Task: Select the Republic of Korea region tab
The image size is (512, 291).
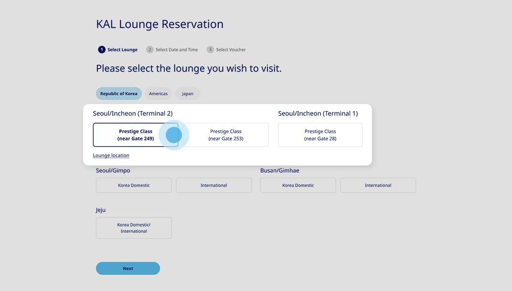Action: [x=118, y=94]
